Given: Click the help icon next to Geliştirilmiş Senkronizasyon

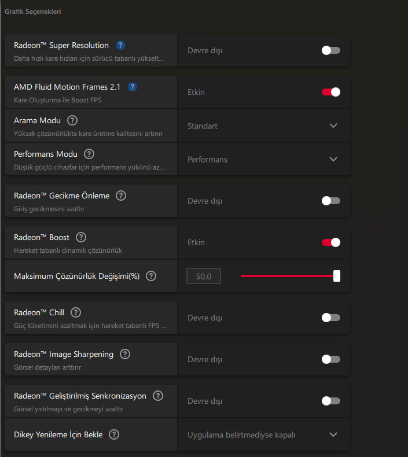Looking at the screenshot, I should (158, 396).
